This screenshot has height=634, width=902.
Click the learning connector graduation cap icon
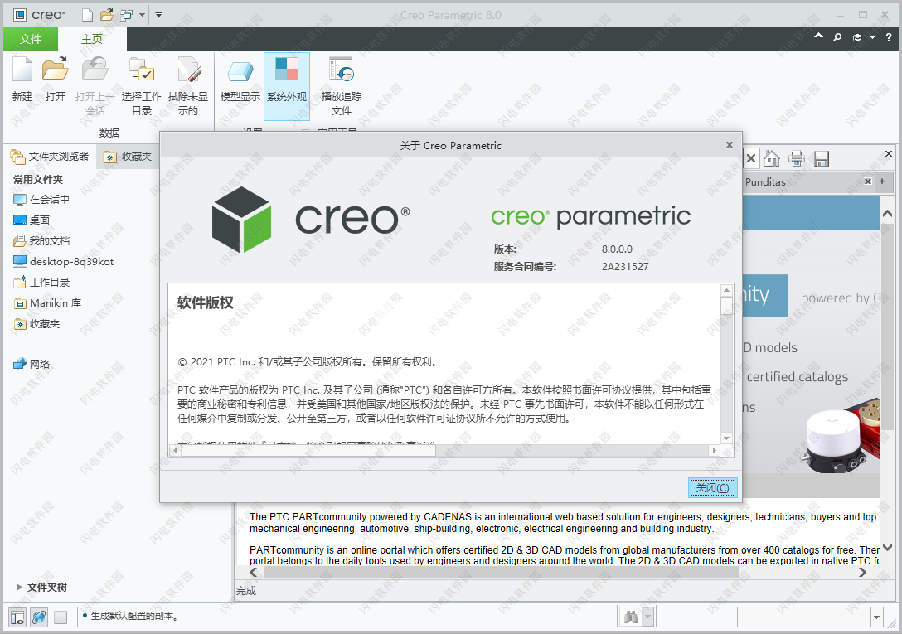pos(857,37)
